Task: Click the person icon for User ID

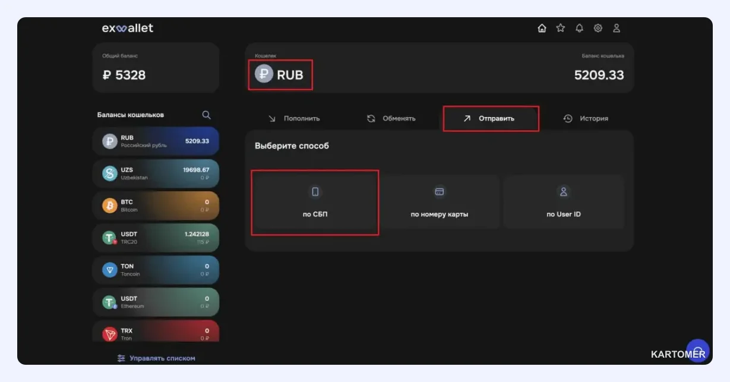Action: coord(564,191)
